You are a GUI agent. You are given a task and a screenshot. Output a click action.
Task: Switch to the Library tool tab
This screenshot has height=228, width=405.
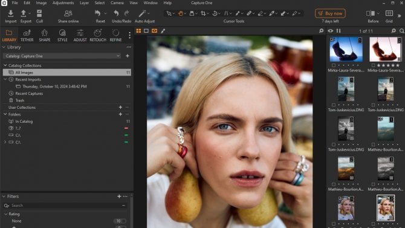[9, 36]
